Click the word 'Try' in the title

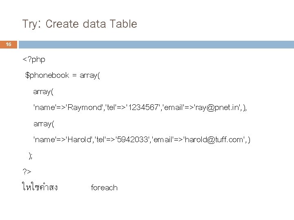(x=30, y=24)
